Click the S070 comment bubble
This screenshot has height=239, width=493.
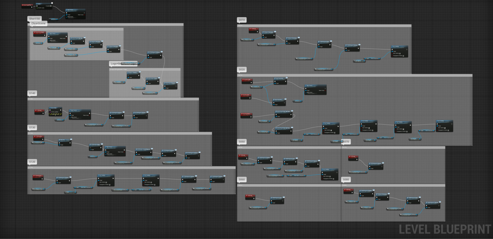pyautogui.click(x=346, y=142)
